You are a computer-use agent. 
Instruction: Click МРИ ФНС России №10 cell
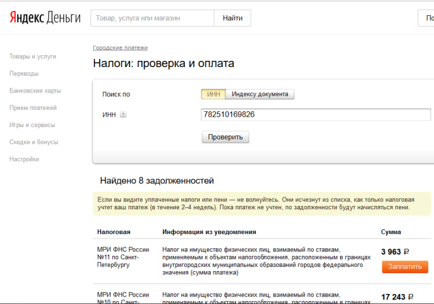[x=123, y=298]
